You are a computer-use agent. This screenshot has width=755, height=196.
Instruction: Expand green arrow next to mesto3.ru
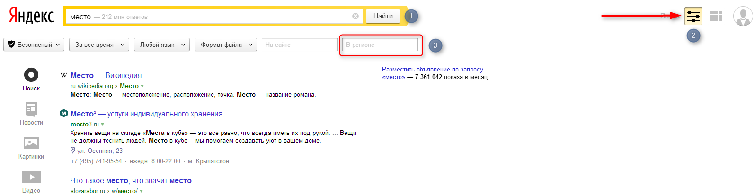click(103, 125)
